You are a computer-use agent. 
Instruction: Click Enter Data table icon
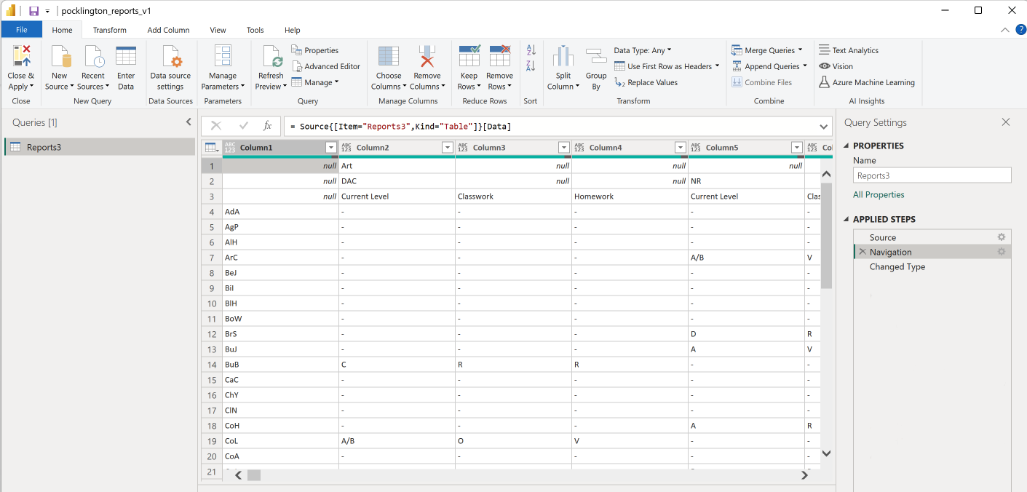click(126, 57)
